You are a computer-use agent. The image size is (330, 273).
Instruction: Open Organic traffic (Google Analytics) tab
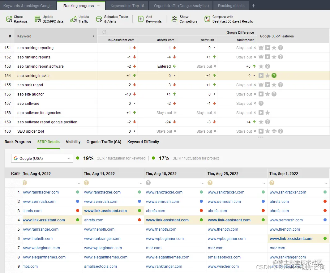(181, 6)
